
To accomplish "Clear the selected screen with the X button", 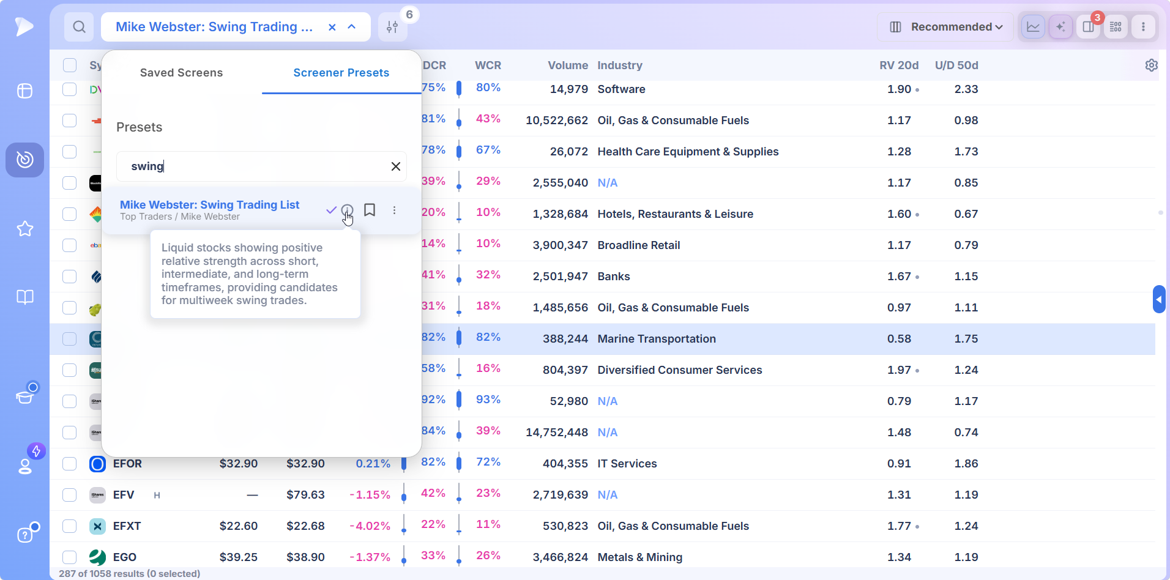I will 332,27.
